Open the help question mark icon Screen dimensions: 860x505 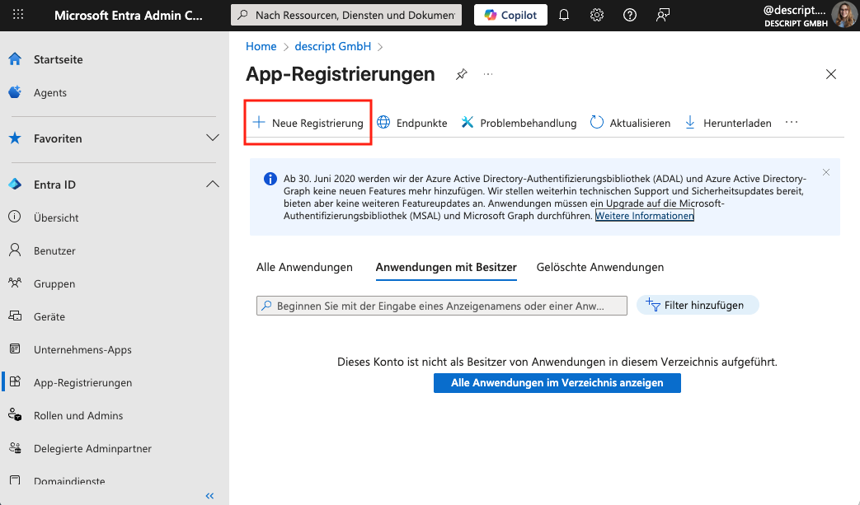[630, 15]
